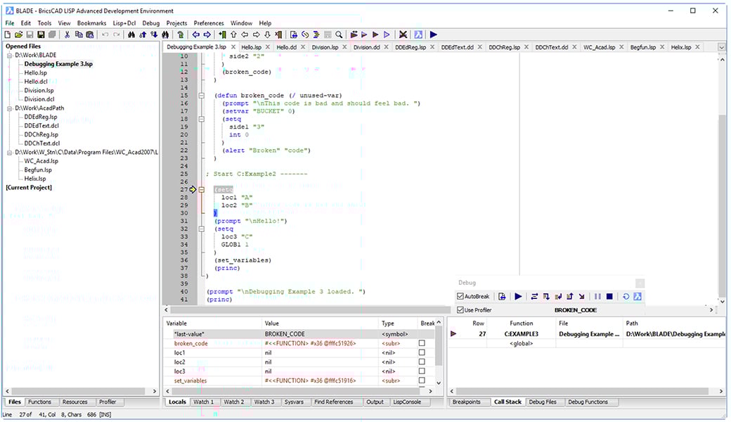Open the Debug menu
This screenshot has height=422, width=731.
150,23
